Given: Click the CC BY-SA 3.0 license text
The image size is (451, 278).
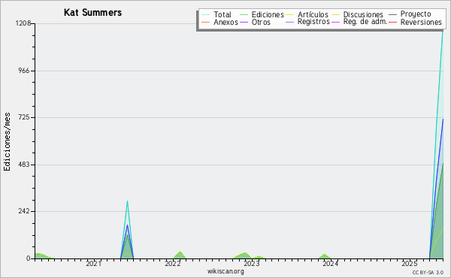Looking at the screenshot, I should [x=428, y=273].
